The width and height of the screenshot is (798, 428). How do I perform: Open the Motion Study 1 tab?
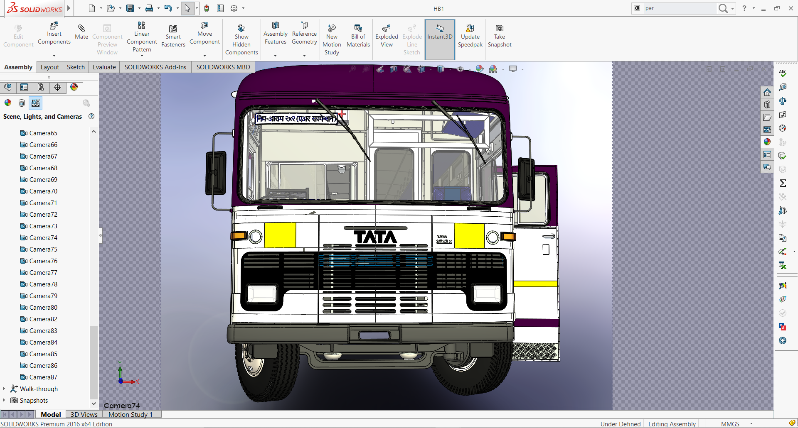point(131,414)
